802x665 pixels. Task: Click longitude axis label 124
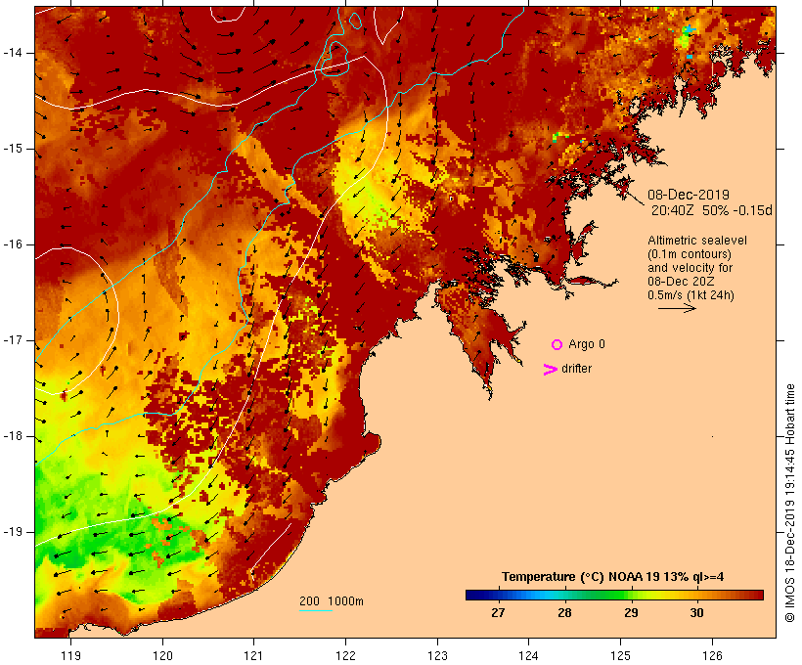(x=528, y=656)
